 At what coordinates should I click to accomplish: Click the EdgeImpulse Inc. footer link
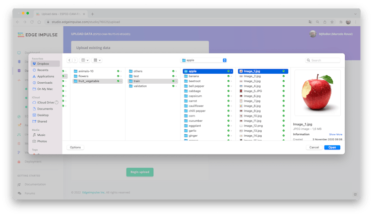[x=93, y=192]
